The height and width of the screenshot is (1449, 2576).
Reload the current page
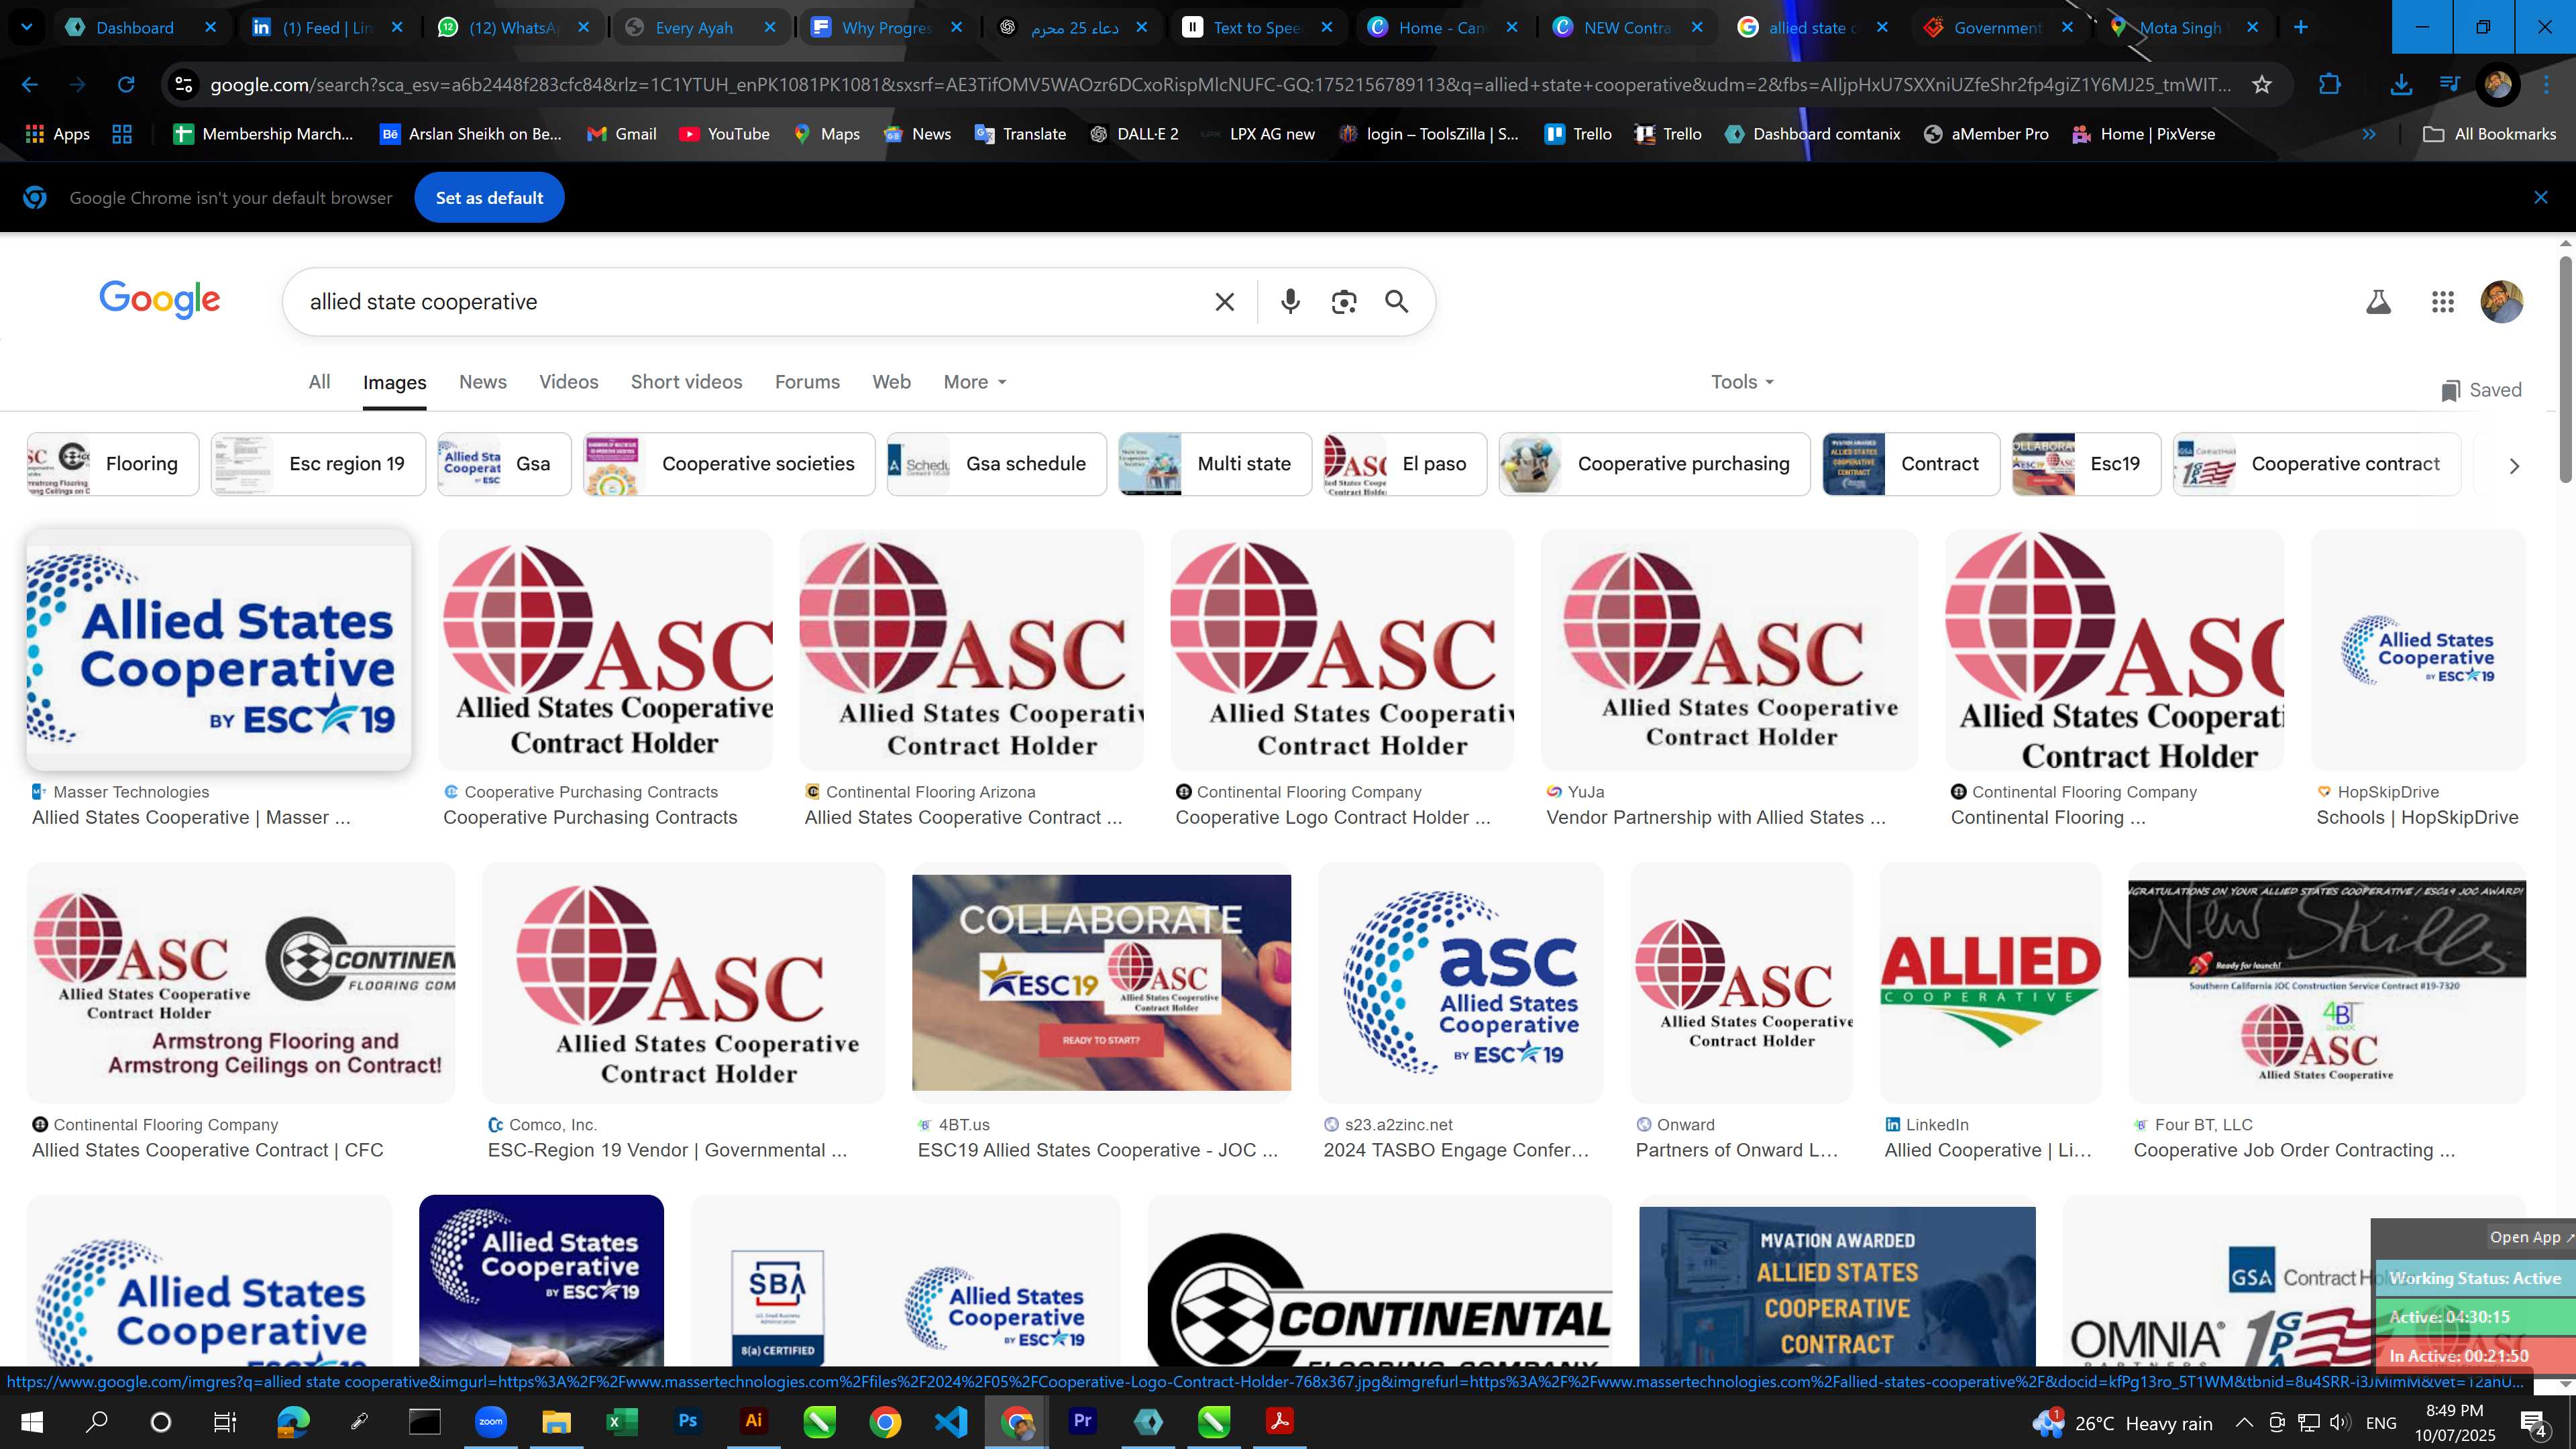(126, 85)
